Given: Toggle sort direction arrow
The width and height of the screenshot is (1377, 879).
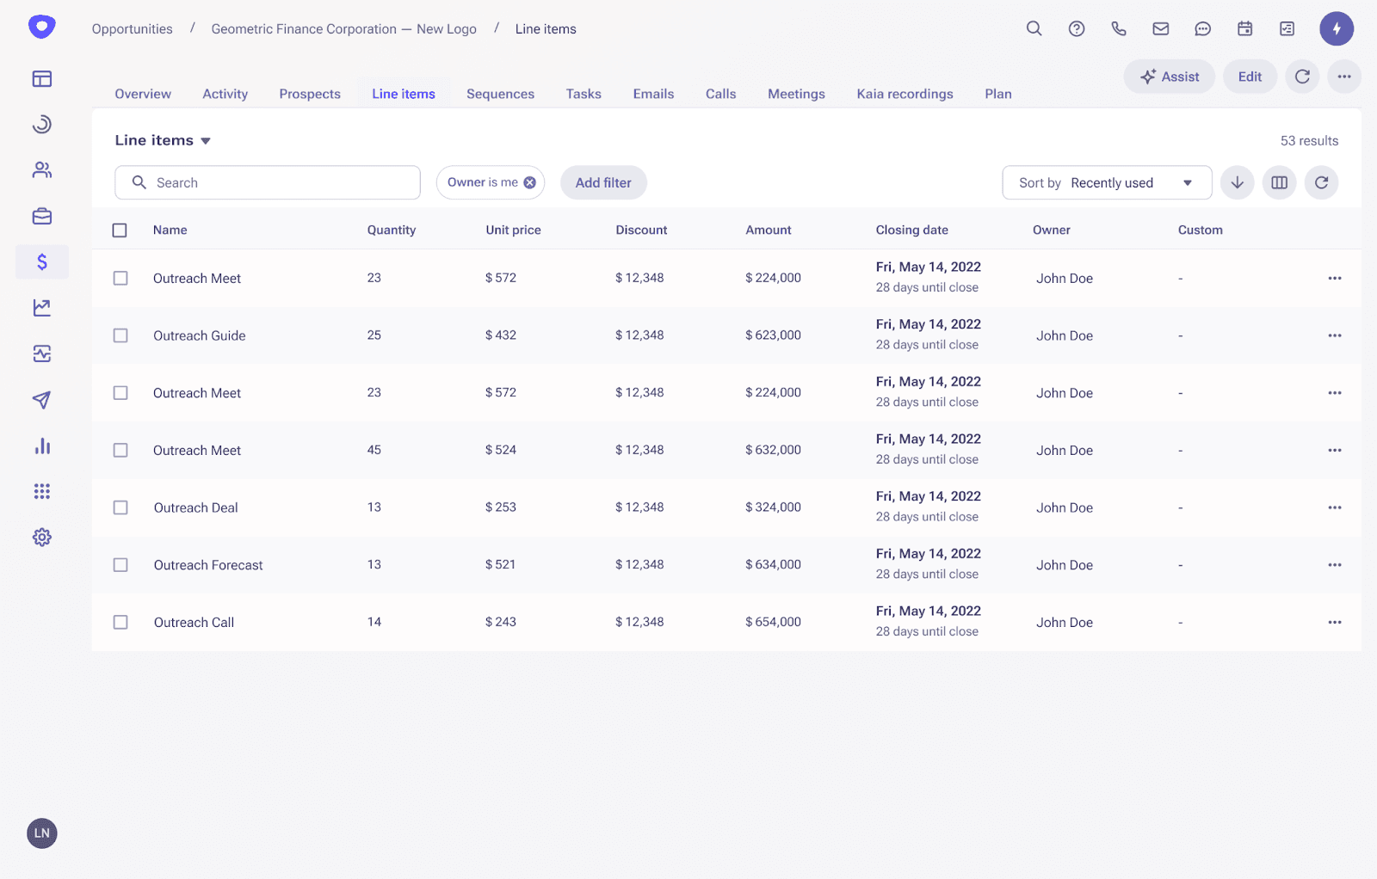Looking at the screenshot, I should [x=1237, y=182].
